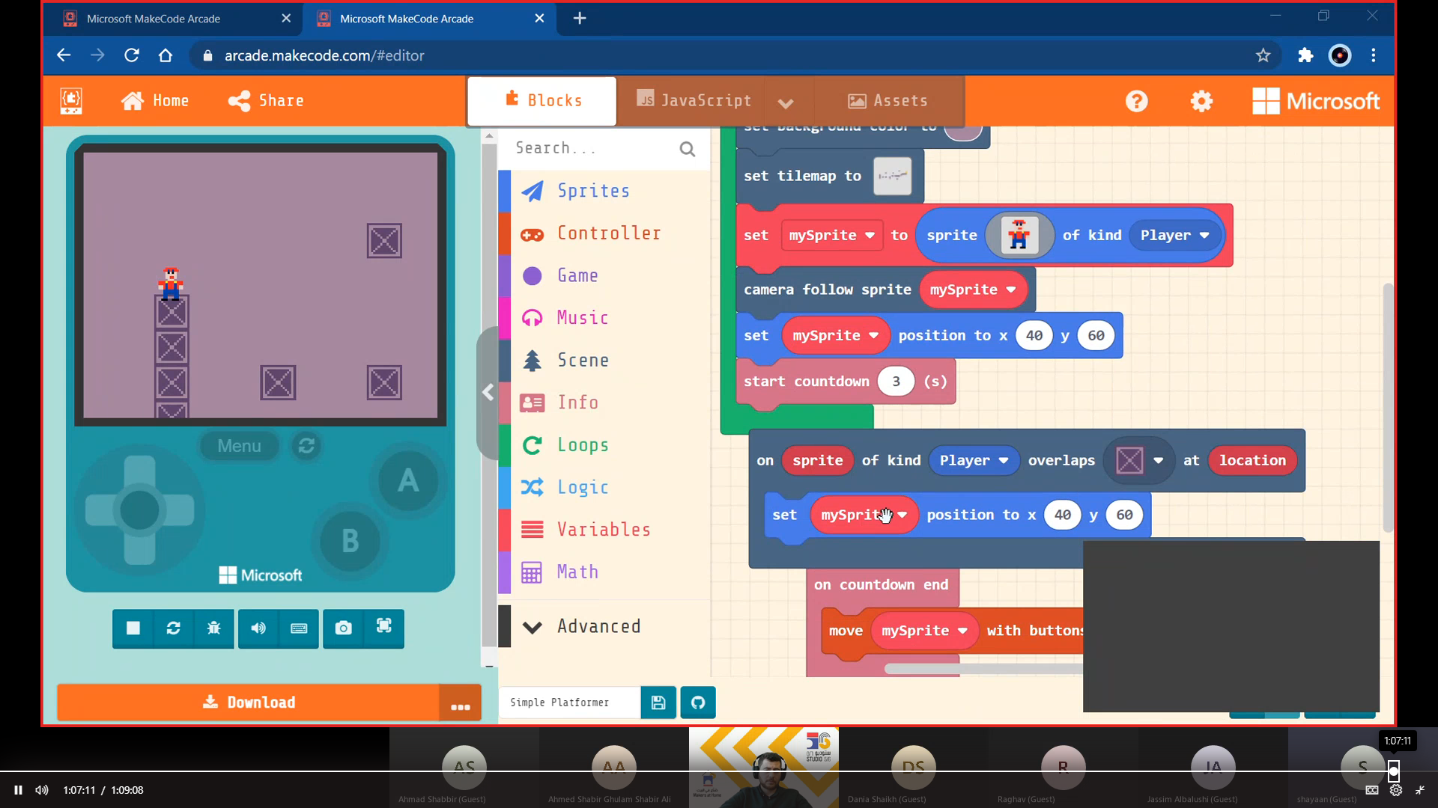Open the sprite image editor in set mySprite block

pos(1019,236)
